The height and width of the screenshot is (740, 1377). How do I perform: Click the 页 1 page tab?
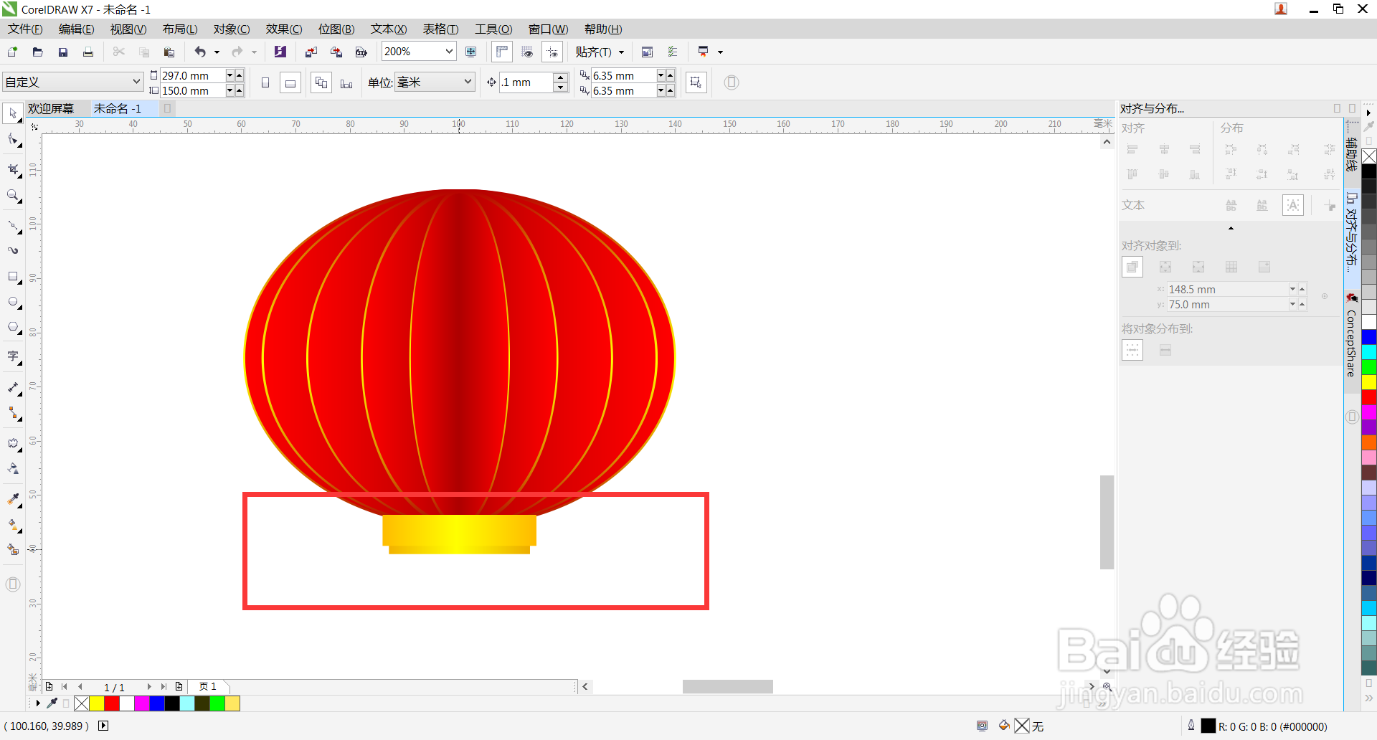click(208, 687)
